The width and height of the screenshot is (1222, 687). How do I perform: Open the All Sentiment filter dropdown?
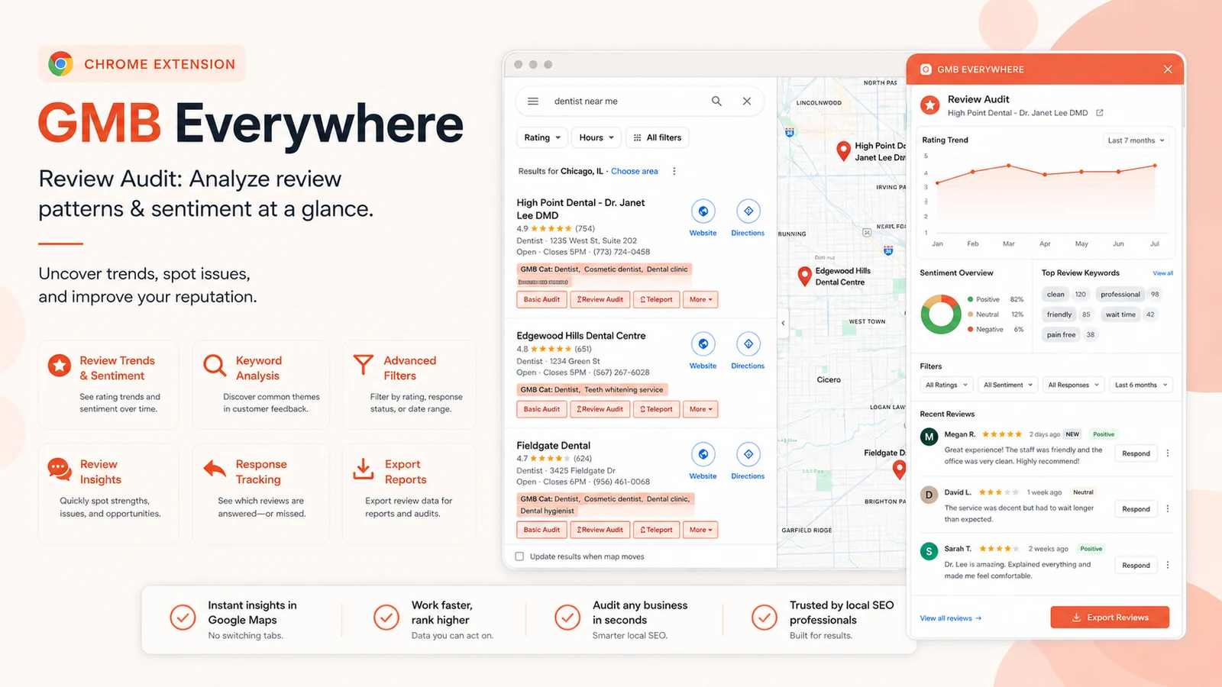(x=1007, y=385)
